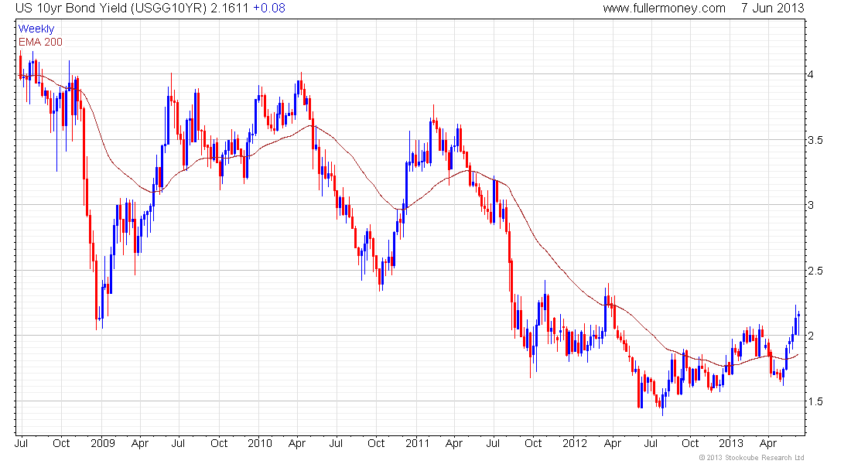The height and width of the screenshot is (464, 851).
Task: Click the y-axis label 2
Action: pos(810,336)
